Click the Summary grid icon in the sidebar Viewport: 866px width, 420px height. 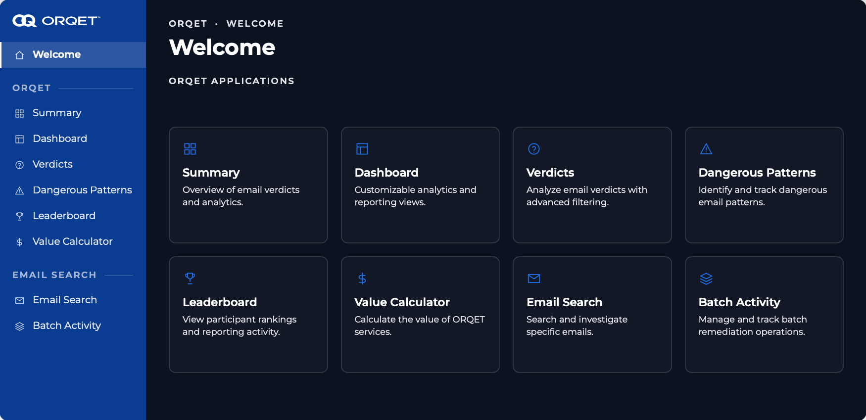(20, 113)
